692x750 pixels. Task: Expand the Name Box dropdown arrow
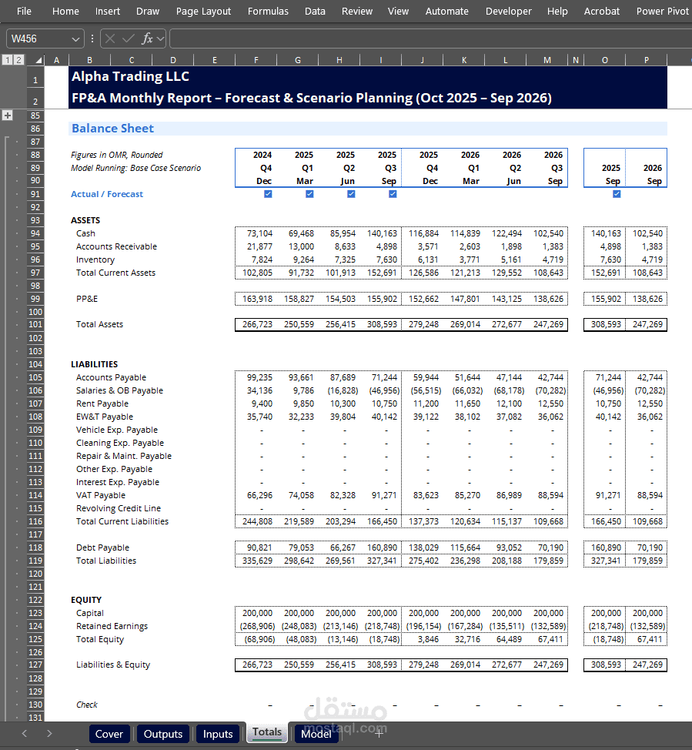(x=75, y=39)
